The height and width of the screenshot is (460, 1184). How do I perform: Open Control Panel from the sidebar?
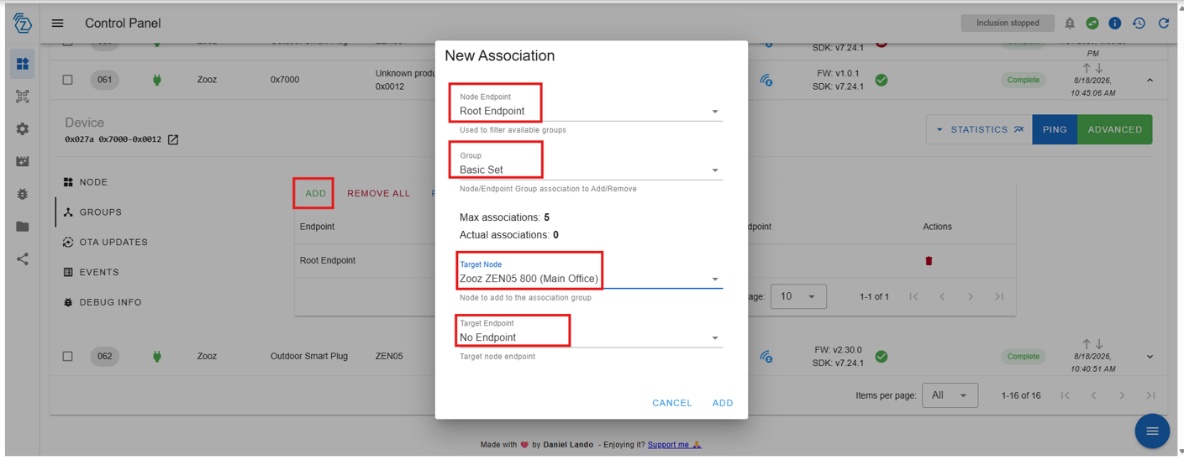pos(23,64)
